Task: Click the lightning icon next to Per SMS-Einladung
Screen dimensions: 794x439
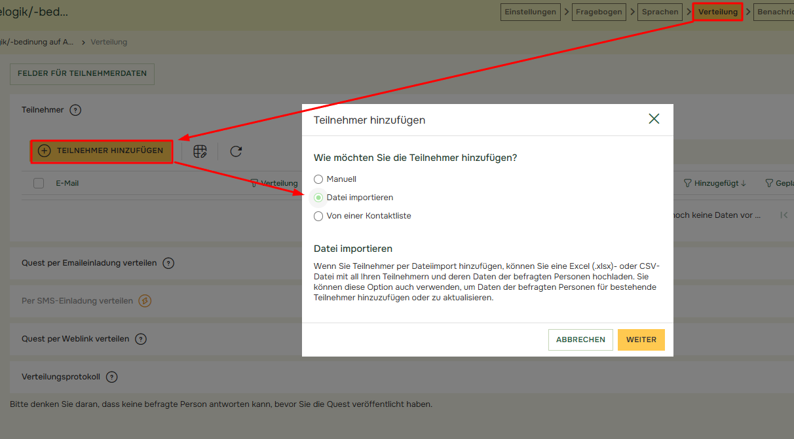Action: 145,301
